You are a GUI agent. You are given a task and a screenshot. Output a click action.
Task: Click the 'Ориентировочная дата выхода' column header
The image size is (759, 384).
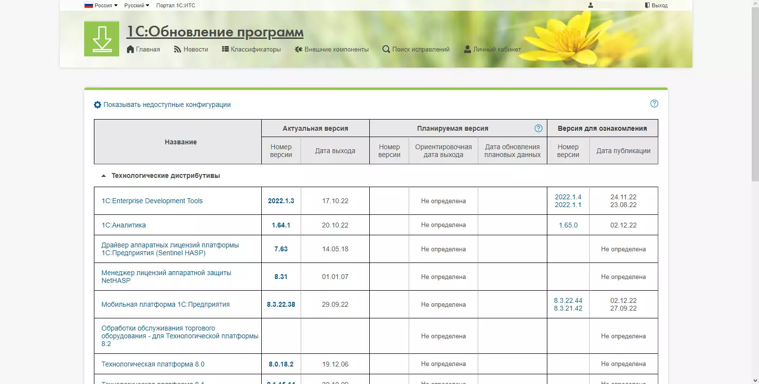[x=444, y=151]
